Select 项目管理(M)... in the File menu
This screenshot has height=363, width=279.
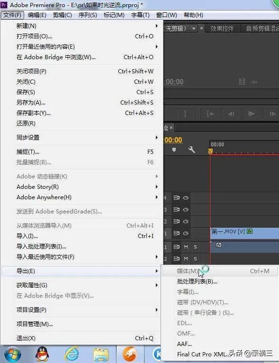coord(87,324)
